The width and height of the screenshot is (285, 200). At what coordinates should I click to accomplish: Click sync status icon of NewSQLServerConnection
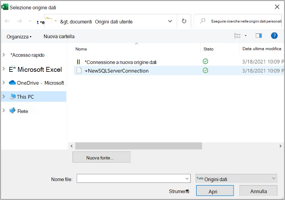click(205, 70)
